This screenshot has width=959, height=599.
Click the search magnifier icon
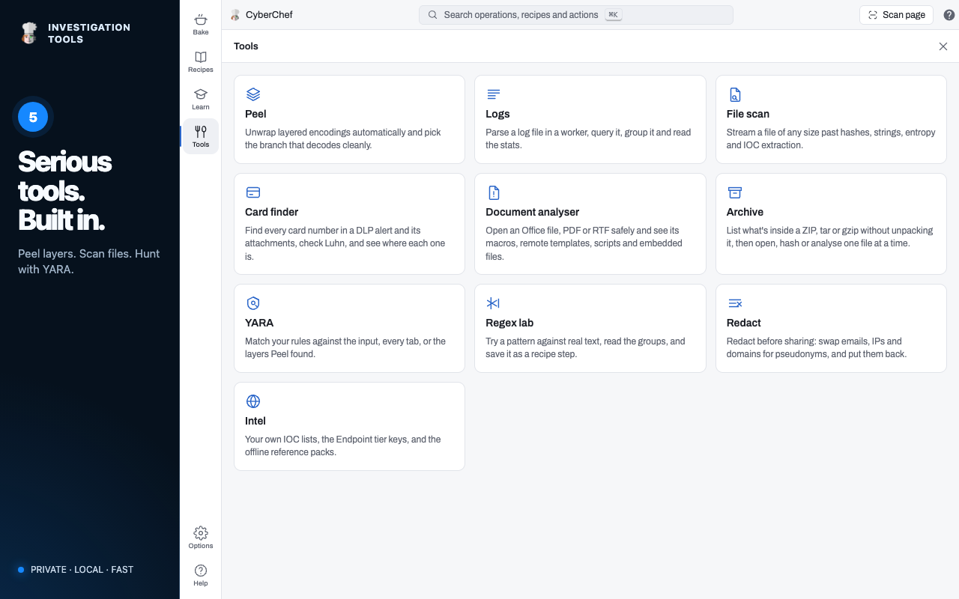click(433, 15)
